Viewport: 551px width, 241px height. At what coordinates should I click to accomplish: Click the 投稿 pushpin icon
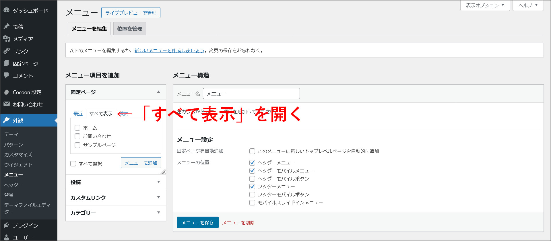6,26
